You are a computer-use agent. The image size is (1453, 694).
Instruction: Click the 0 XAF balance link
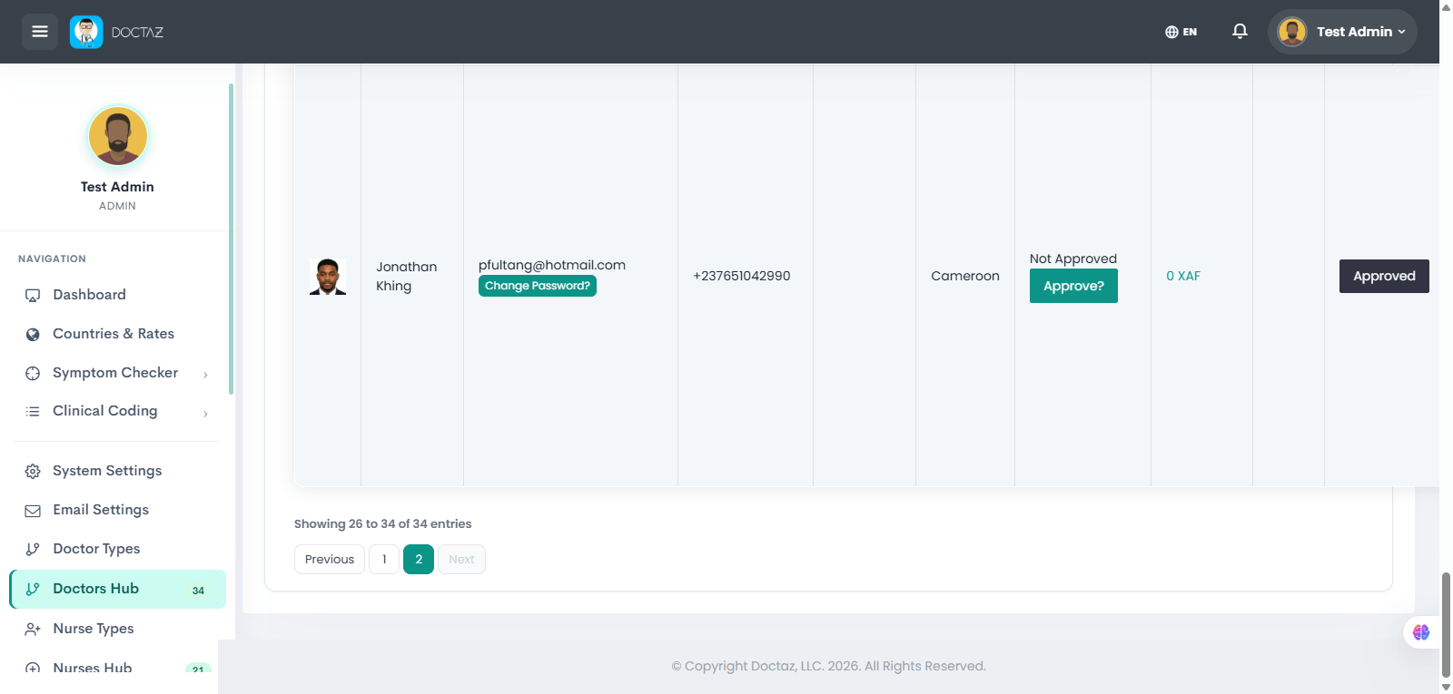(x=1183, y=276)
